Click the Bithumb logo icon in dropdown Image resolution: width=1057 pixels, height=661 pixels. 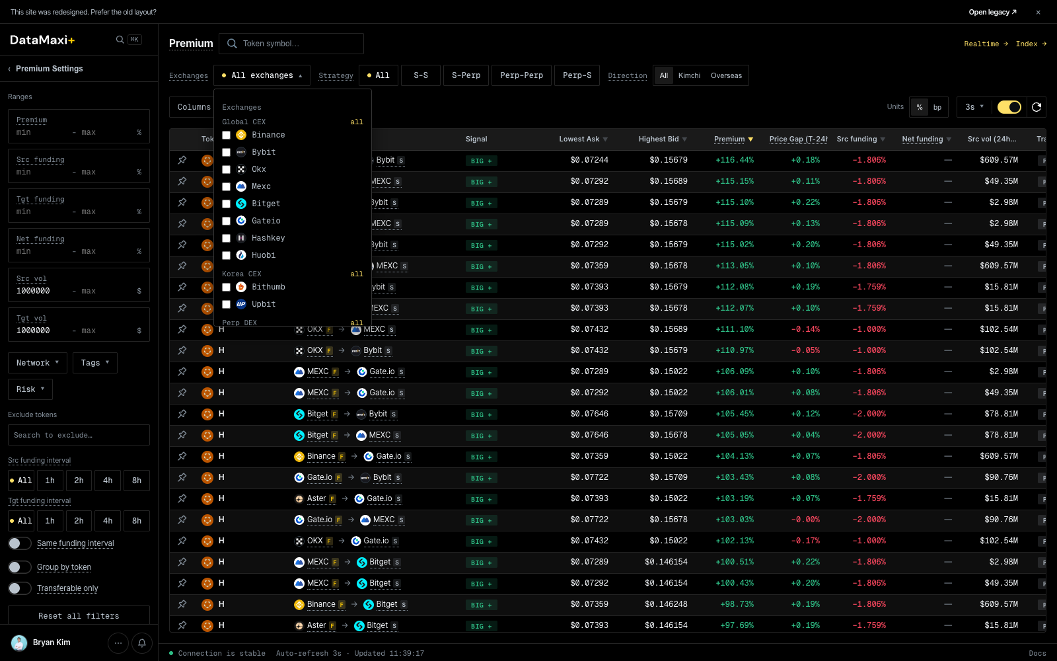241,287
